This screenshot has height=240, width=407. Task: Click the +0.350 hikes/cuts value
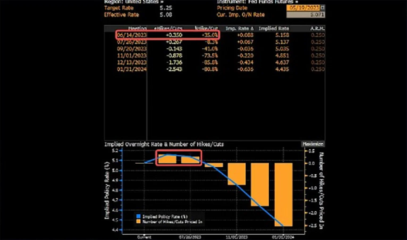pos(174,35)
